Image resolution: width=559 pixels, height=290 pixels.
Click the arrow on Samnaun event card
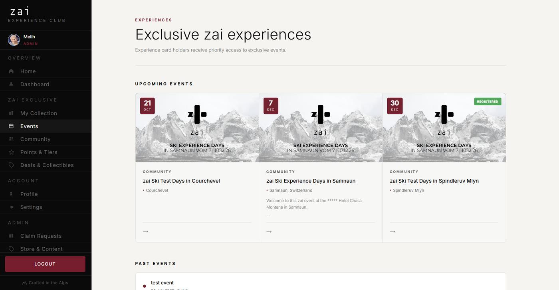pos(269,231)
